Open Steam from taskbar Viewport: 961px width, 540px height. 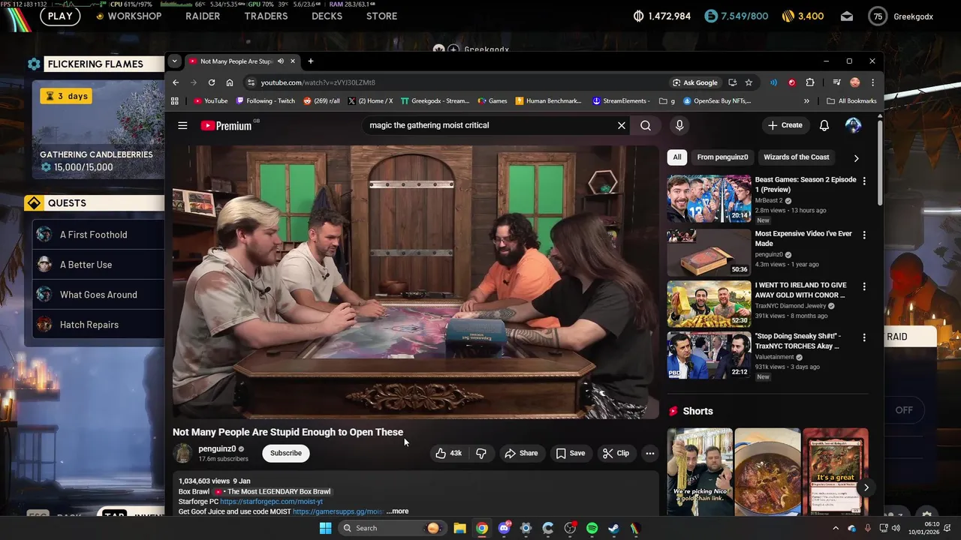click(x=613, y=528)
